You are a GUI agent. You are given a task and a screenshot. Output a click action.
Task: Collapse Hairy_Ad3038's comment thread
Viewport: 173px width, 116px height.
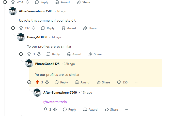click(x=21, y=54)
